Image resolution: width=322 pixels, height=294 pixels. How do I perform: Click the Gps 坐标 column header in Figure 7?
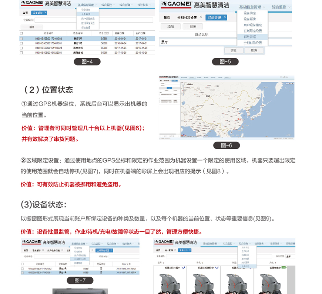[126, 264]
